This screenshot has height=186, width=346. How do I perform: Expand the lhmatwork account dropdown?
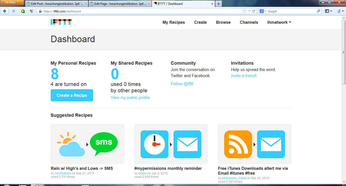tap(279, 22)
